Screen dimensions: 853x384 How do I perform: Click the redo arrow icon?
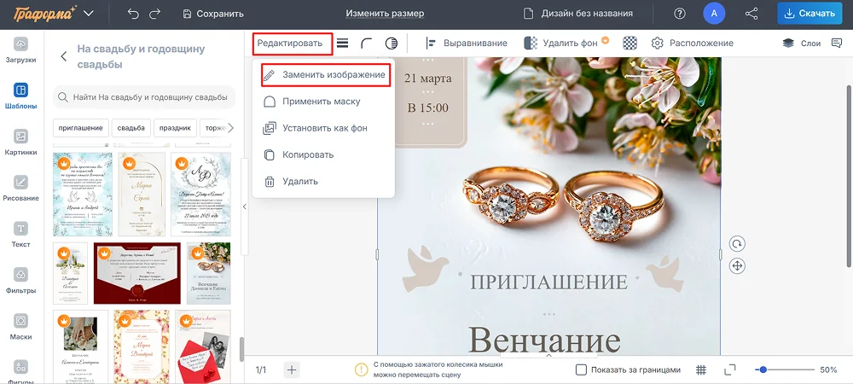[155, 14]
